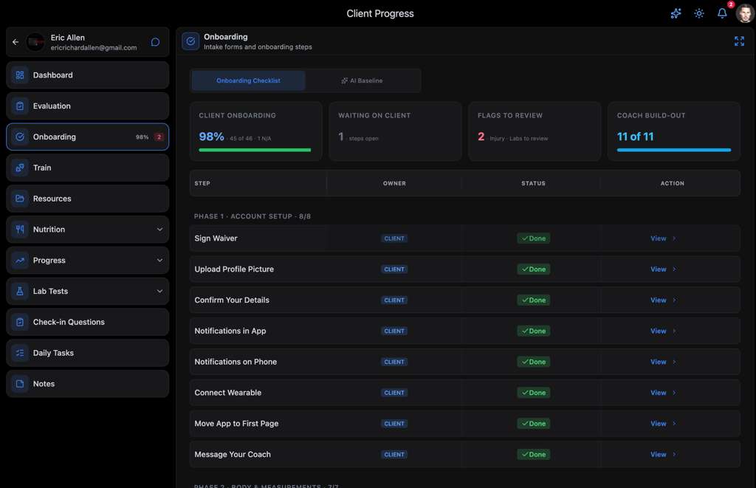Click Eric Allen's client avatar in sidebar
The image size is (756, 488).
point(35,42)
